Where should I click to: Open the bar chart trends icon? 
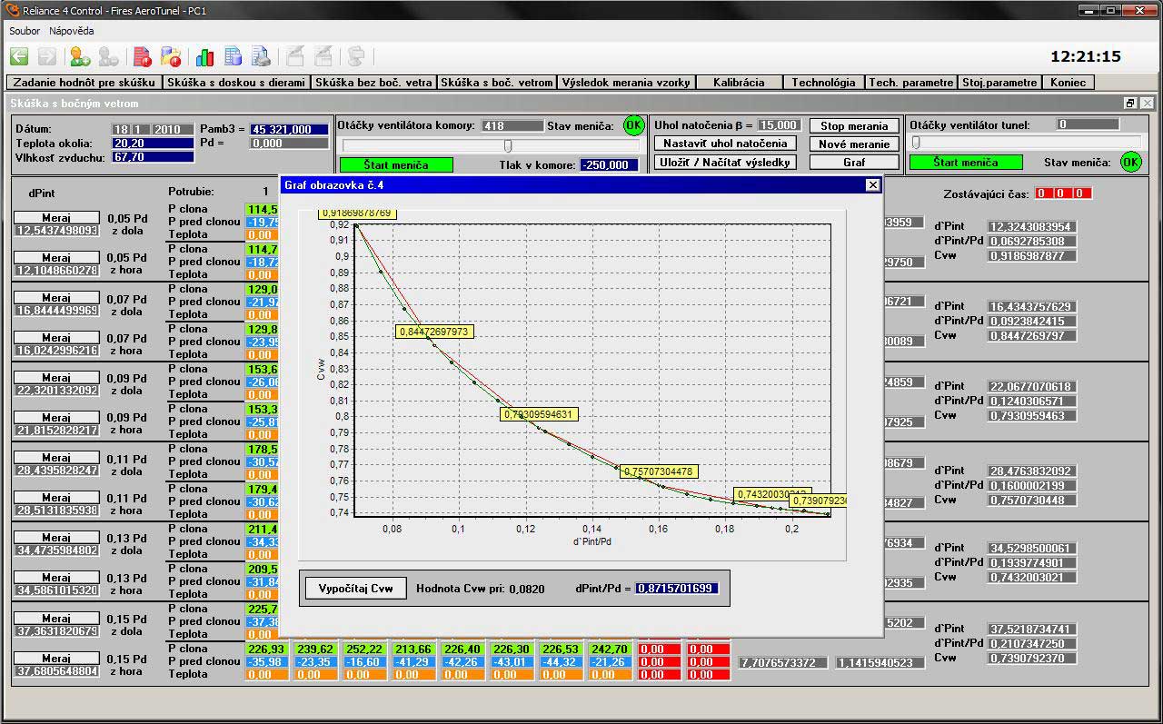click(204, 57)
